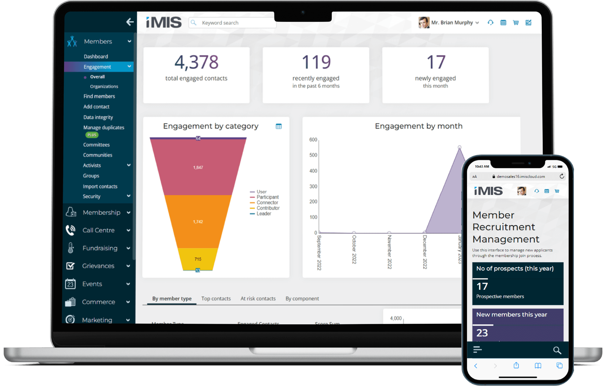Screen dimensions: 607x386
Task: Click the Members navigation icon in sidebar
Action: pyautogui.click(x=72, y=41)
